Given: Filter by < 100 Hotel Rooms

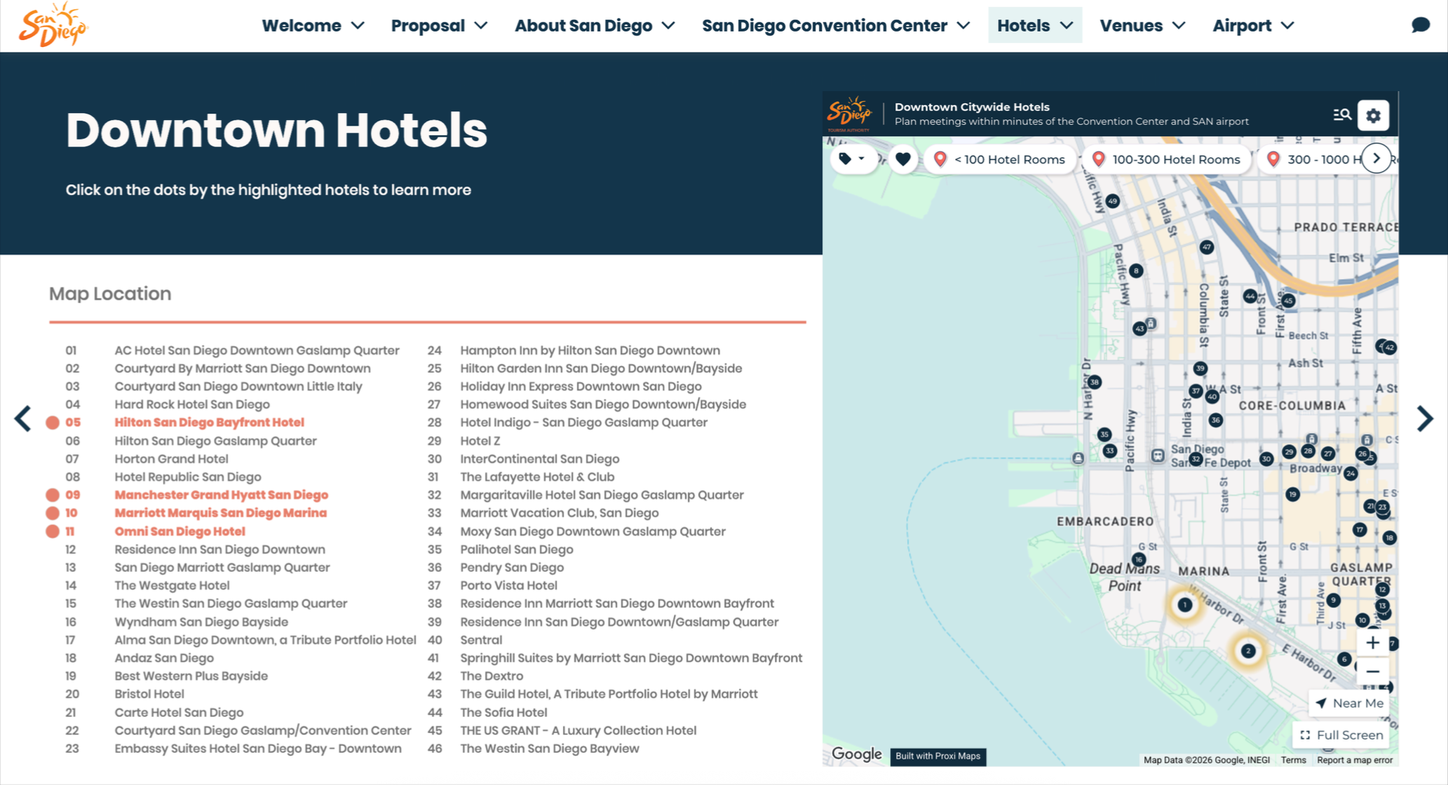Looking at the screenshot, I should [1000, 159].
